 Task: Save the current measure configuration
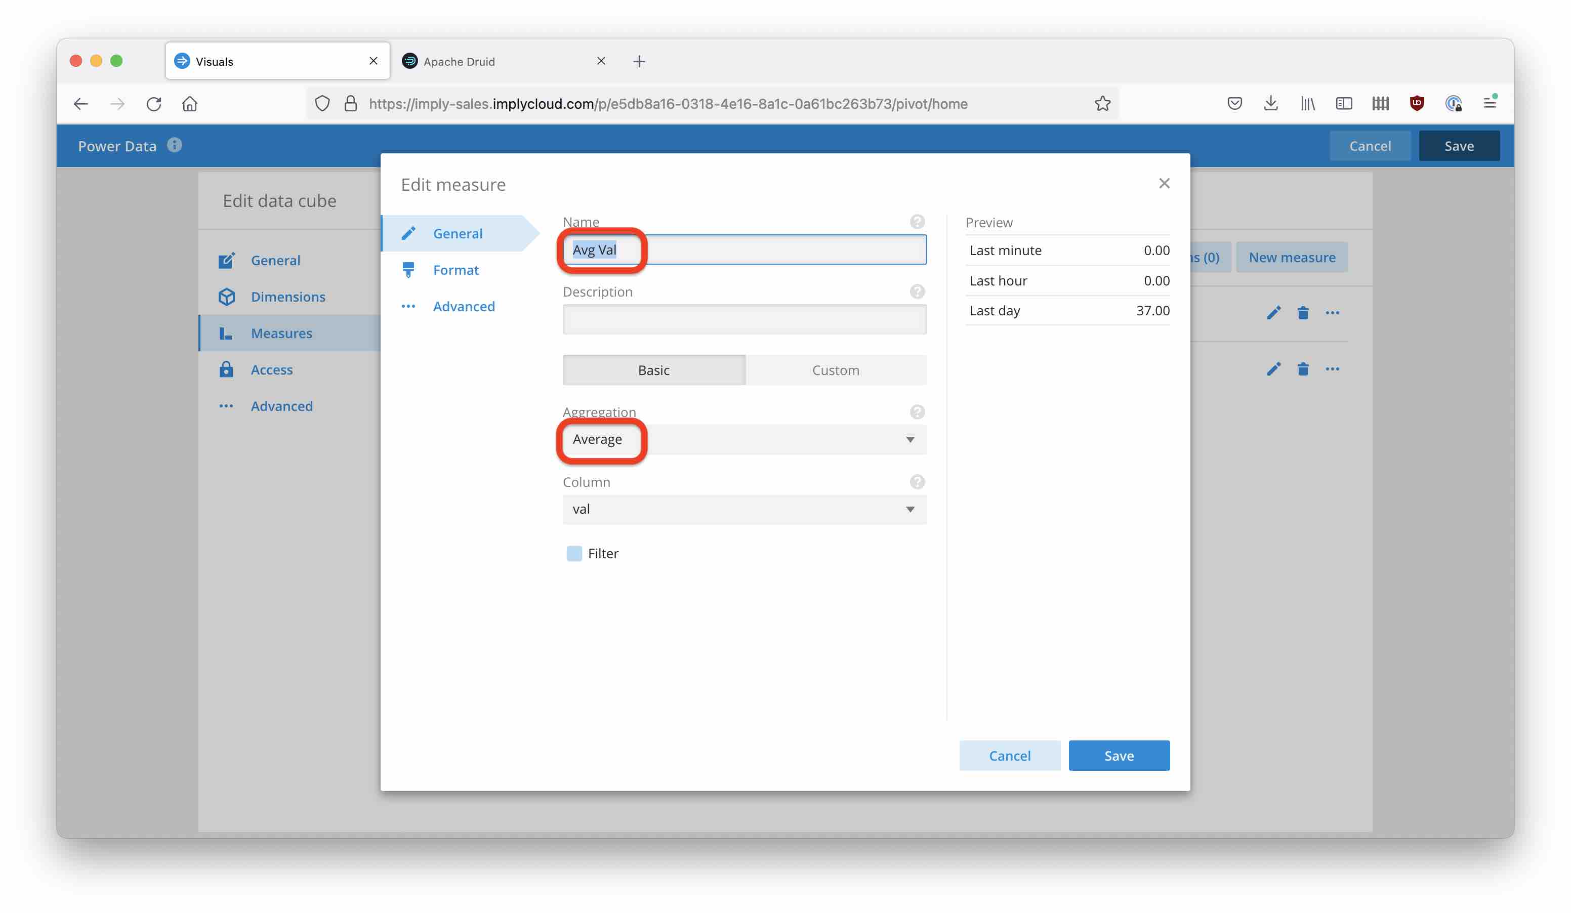(x=1119, y=754)
